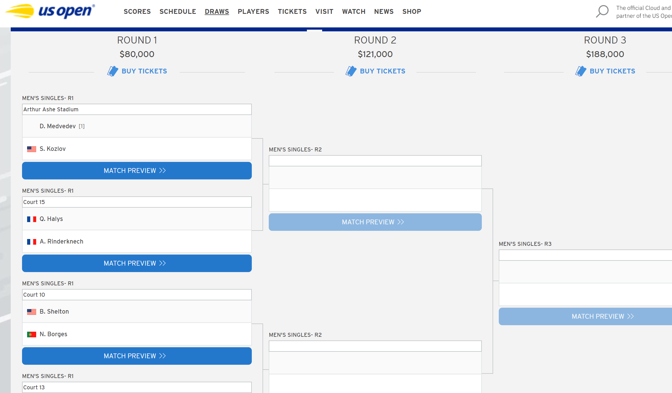672x393 pixels.
Task: Click Round 2 BUY TICKETS link
Action: tap(382, 71)
